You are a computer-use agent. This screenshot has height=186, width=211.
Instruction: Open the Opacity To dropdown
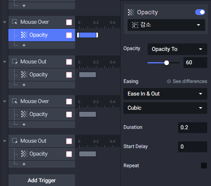click(x=177, y=49)
